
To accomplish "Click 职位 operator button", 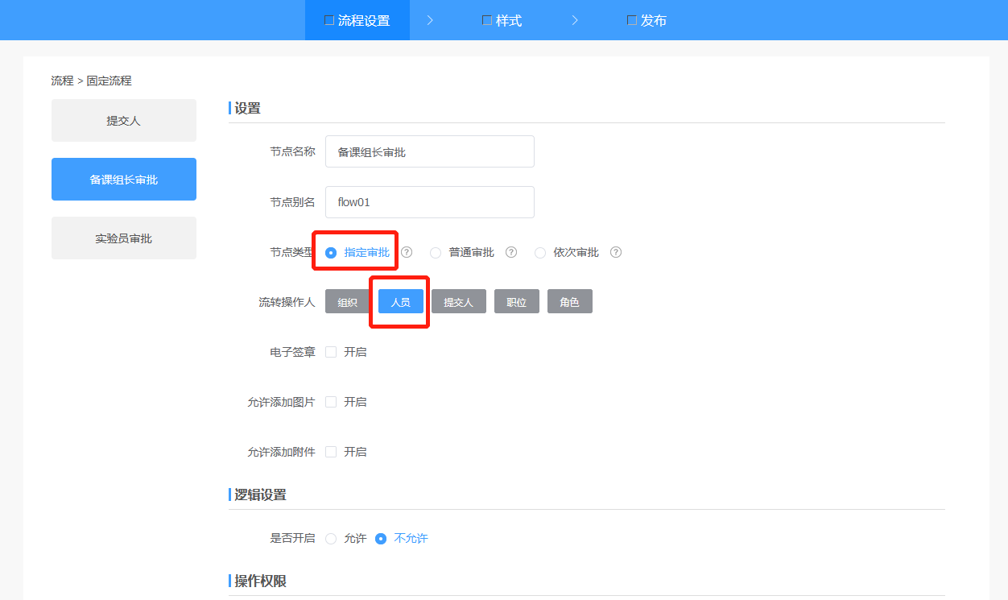I will click(517, 302).
